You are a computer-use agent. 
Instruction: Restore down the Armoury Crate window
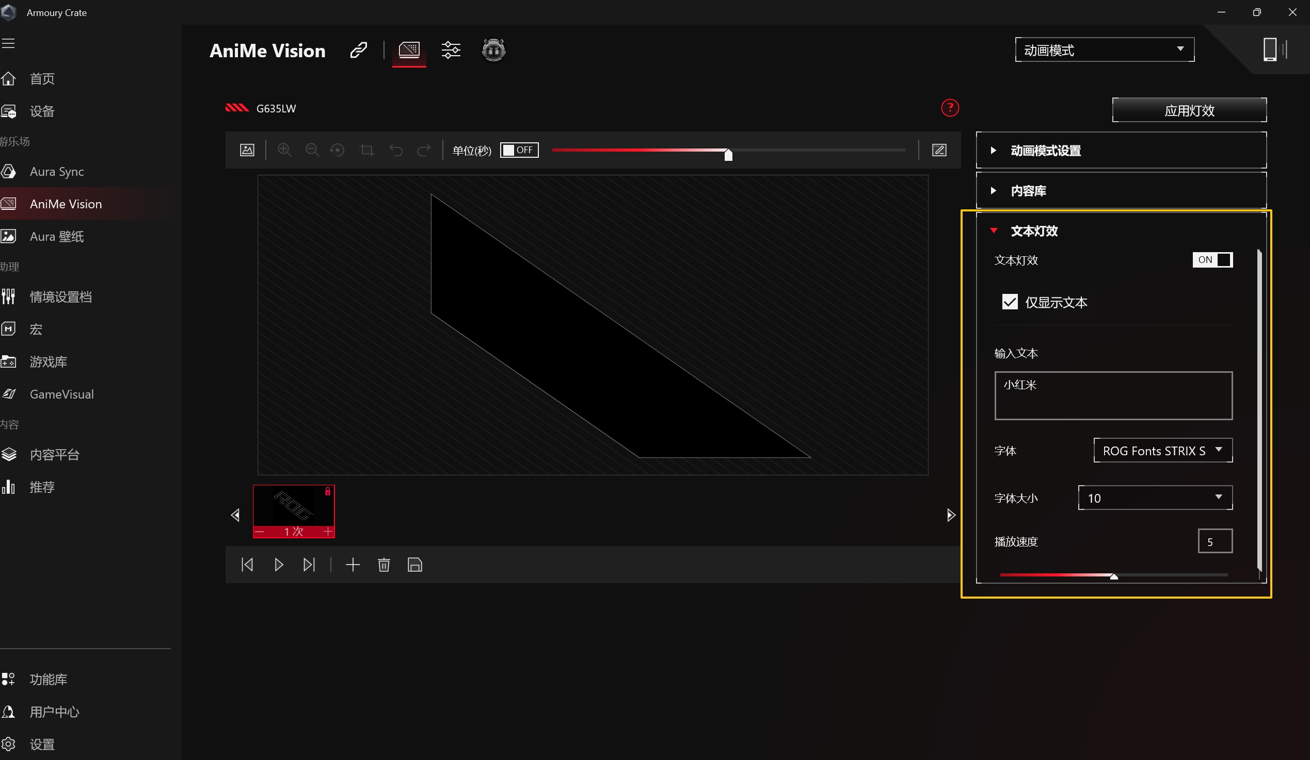point(1257,12)
